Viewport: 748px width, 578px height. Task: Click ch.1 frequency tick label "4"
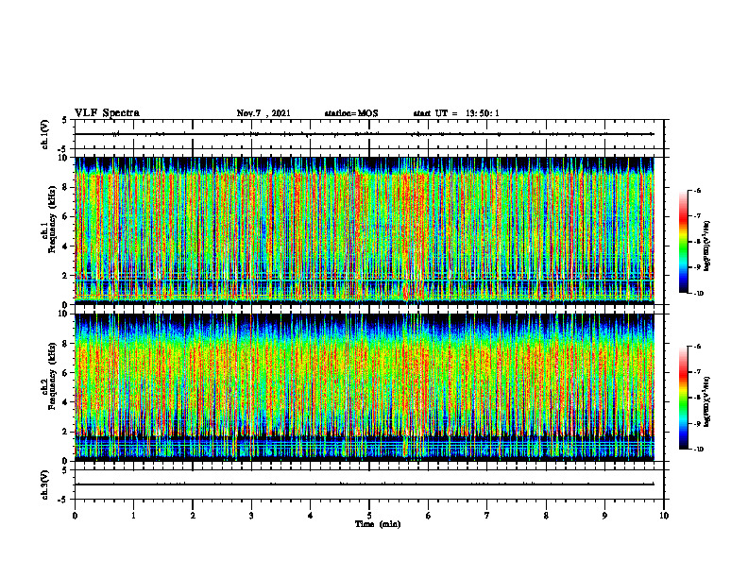coord(66,246)
